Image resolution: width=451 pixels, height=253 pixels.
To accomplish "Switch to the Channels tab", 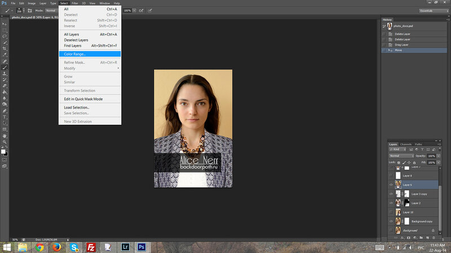I will coord(406,144).
